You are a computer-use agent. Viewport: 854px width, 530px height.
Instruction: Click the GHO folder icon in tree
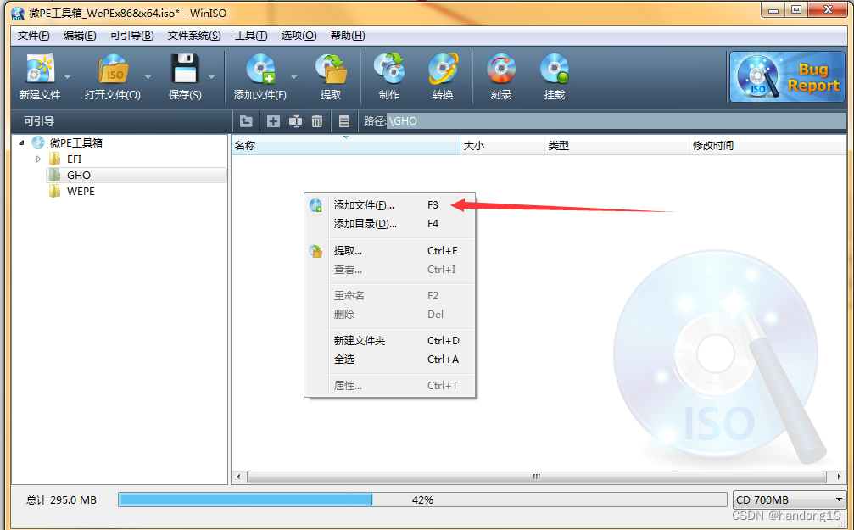(54, 175)
